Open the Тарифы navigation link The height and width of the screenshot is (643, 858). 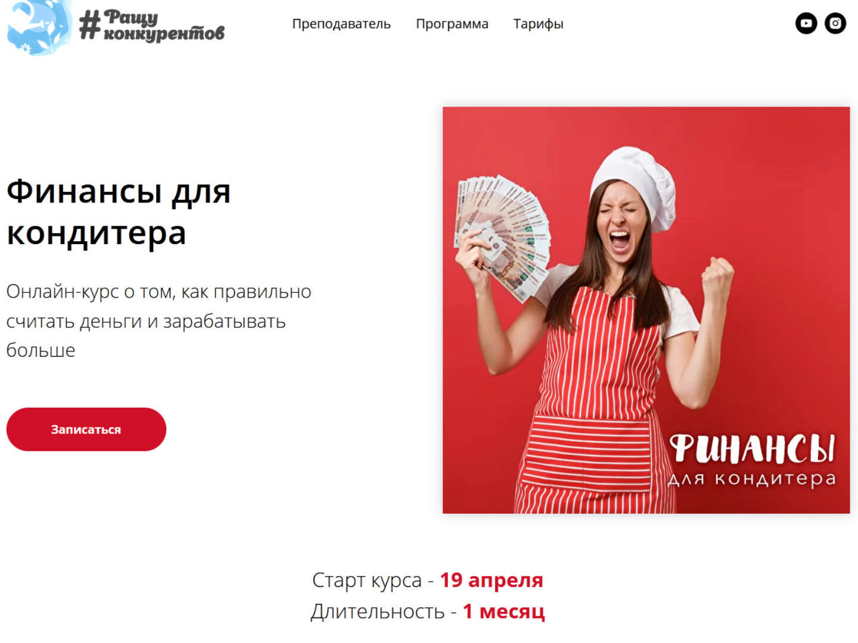point(539,24)
